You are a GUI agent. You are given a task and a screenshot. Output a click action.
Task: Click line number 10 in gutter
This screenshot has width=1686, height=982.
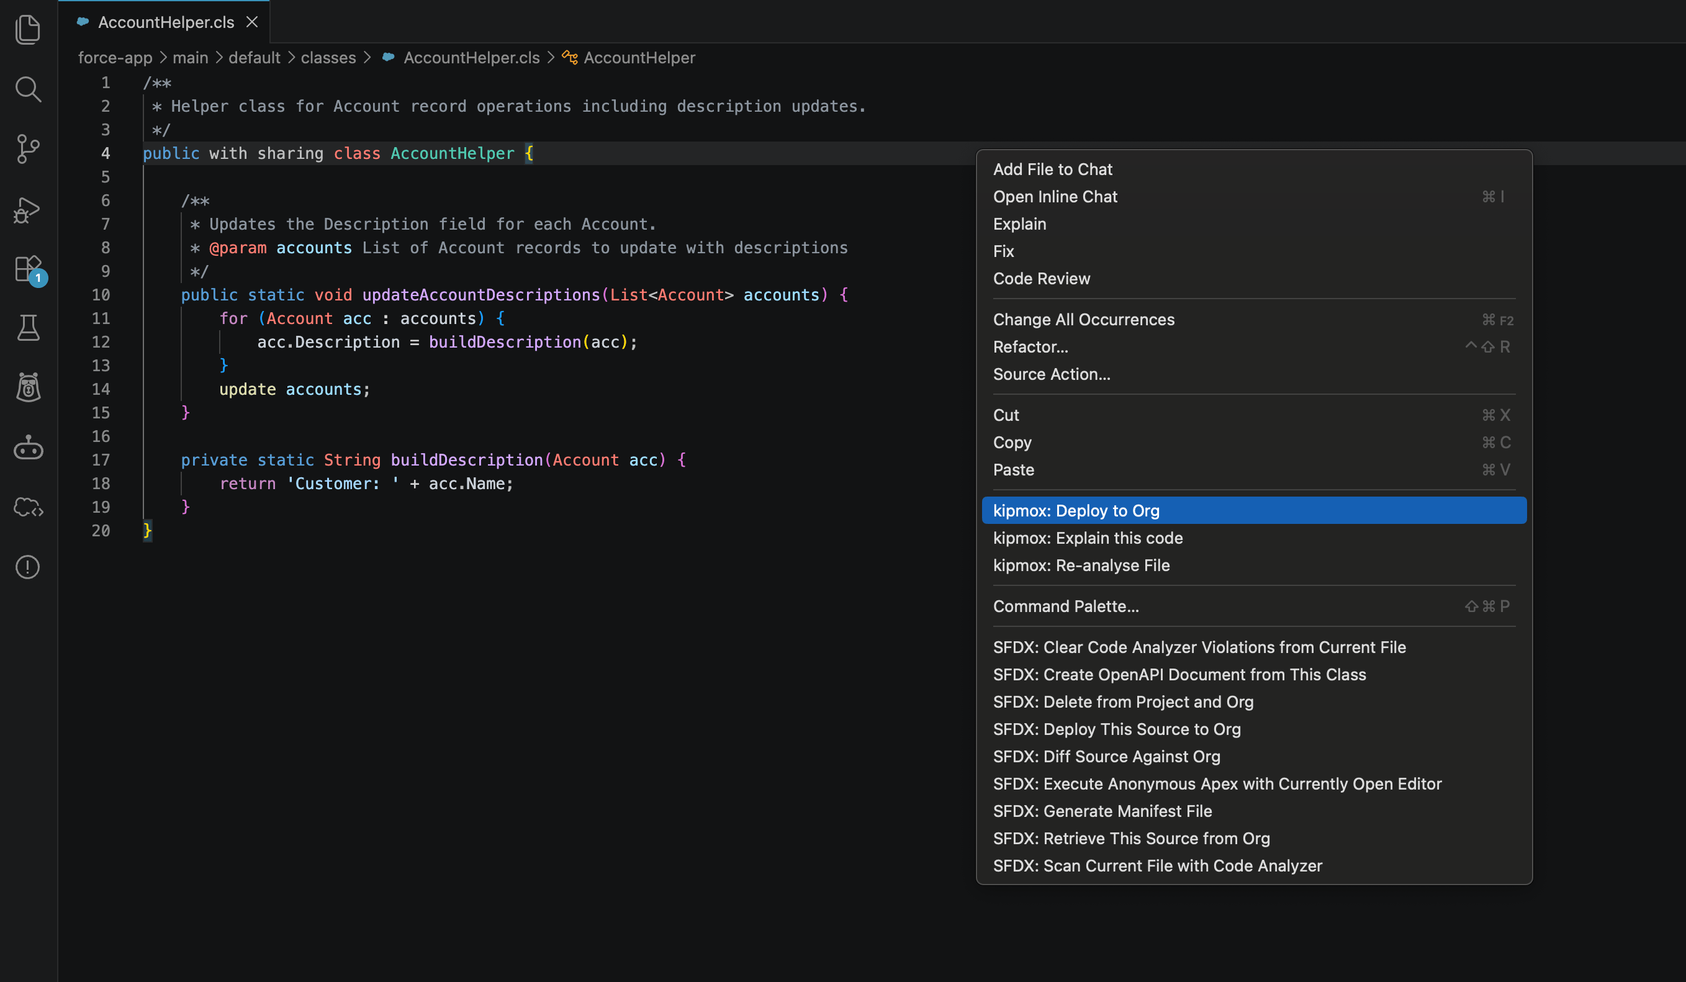point(101,295)
